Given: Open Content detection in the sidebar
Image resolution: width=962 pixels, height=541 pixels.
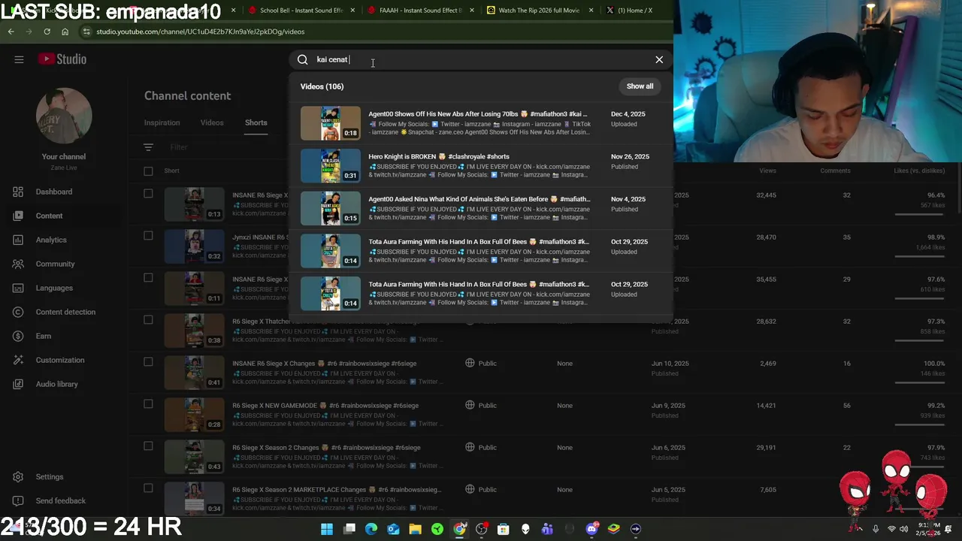Looking at the screenshot, I should (x=65, y=312).
